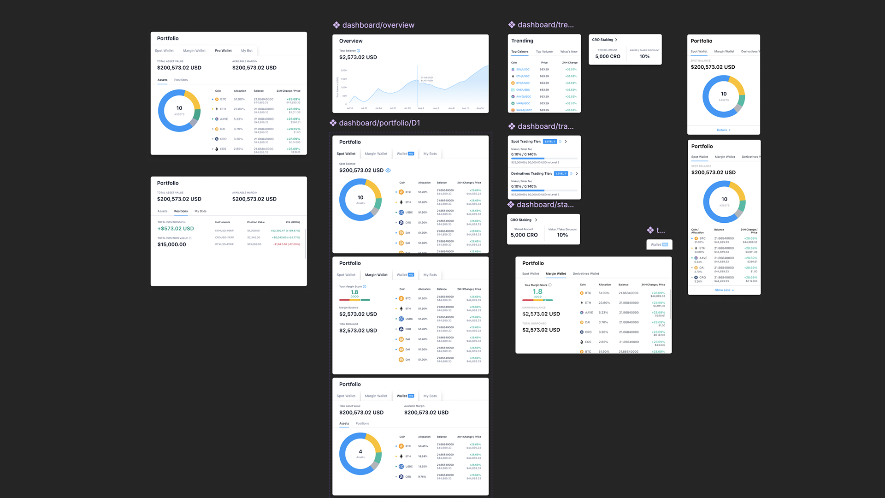Select Top Gainers tab in Trending
Screen dimensions: 885x498
pos(519,52)
